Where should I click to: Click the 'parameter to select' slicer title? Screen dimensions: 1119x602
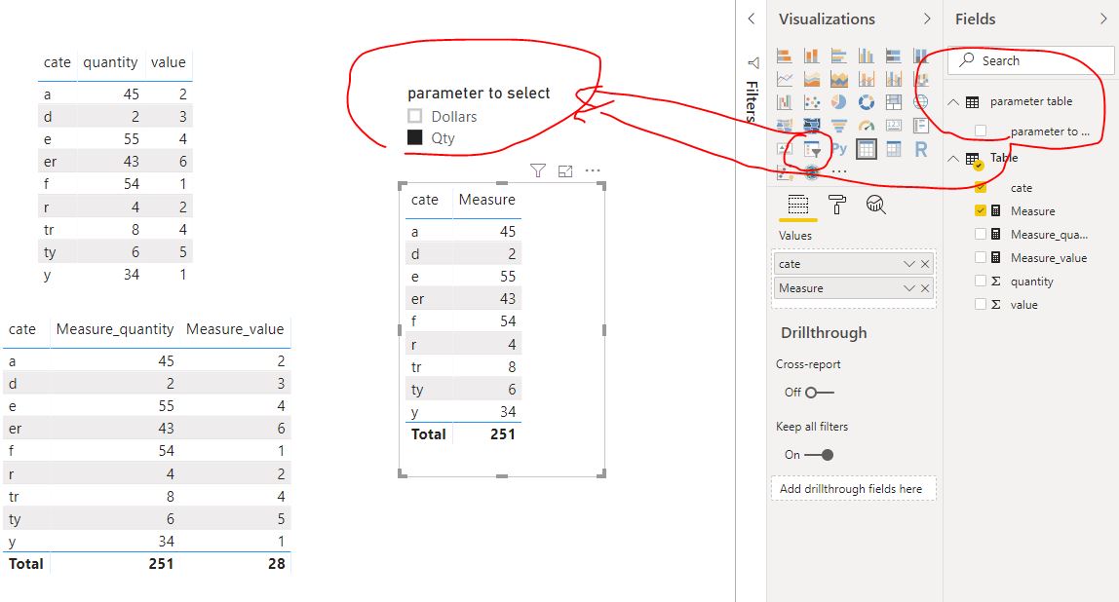[479, 93]
